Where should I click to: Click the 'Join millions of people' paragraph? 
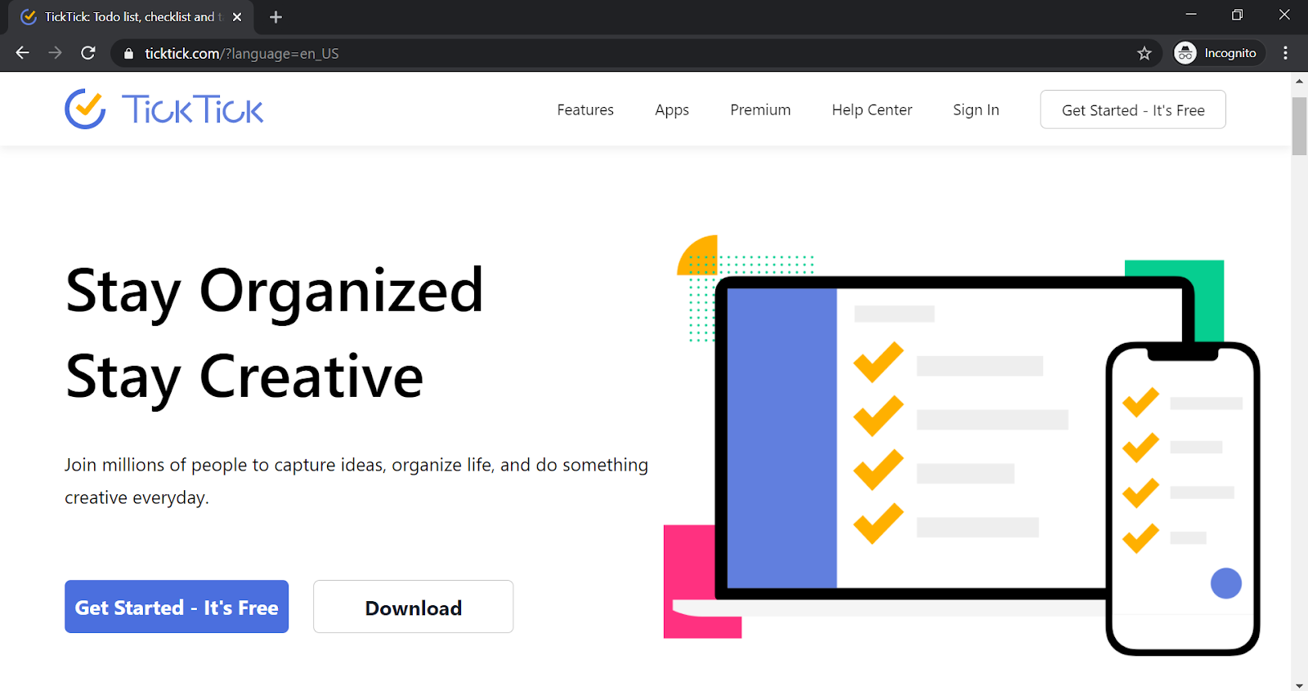(x=356, y=481)
